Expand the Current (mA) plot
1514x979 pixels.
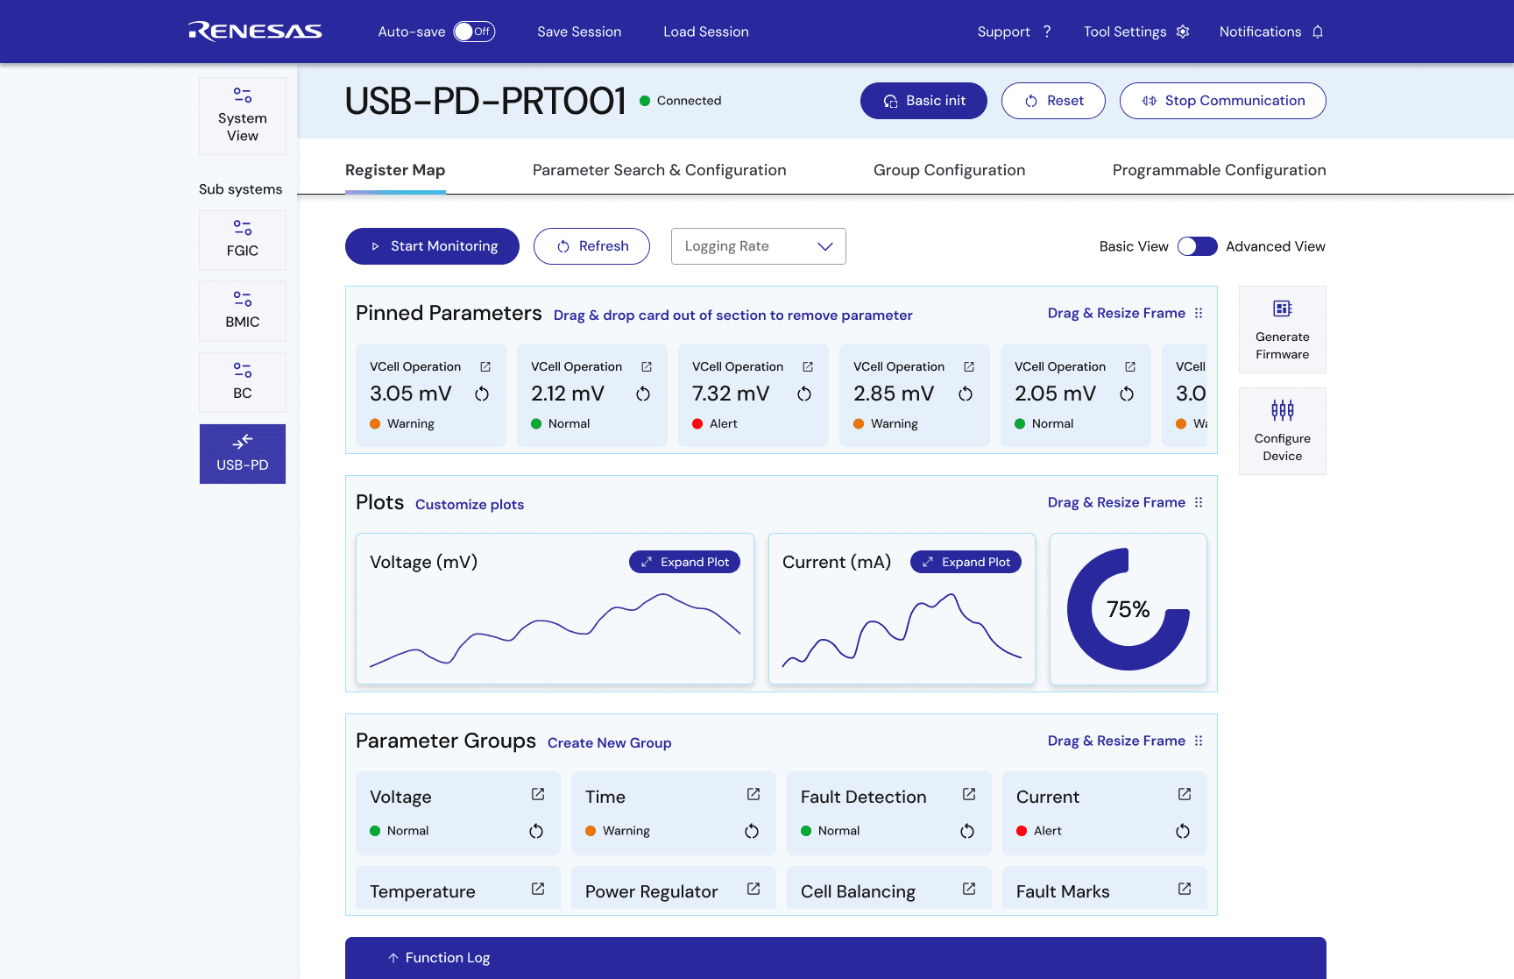[x=966, y=562]
